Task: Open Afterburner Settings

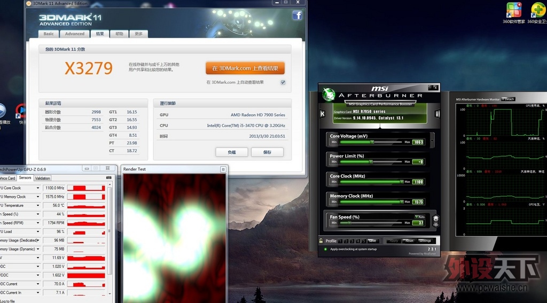Action: tap(425, 241)
